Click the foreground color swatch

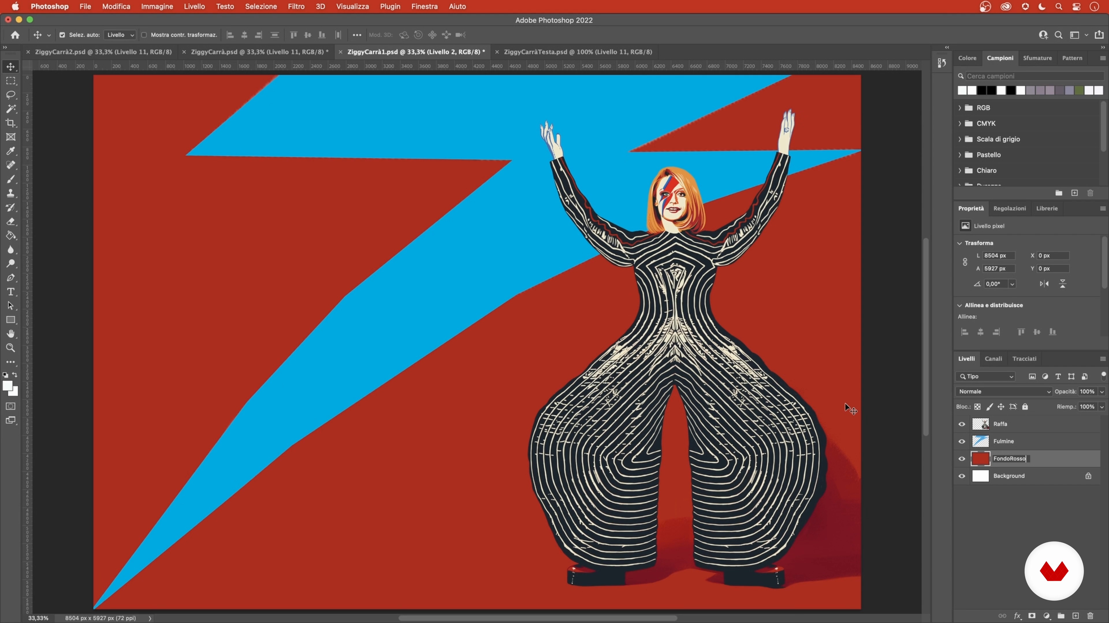[7, 386]
